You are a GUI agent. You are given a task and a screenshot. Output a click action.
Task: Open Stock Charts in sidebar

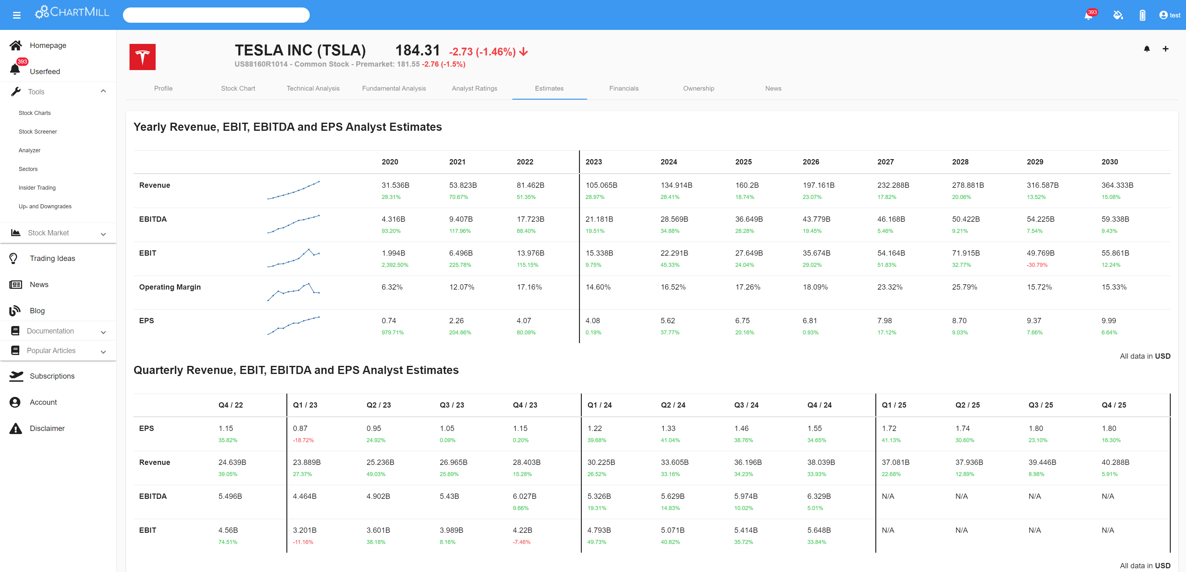[35, 113]
